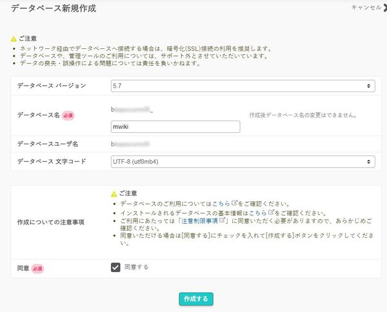Click the 作成についての注意事項 label
Screen dimensions: 387x312
point(51,222)
